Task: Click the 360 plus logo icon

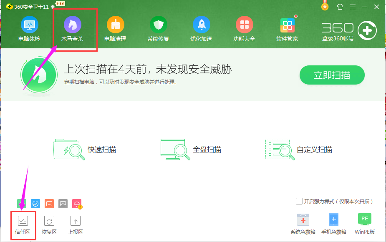Action: (367, 31)
